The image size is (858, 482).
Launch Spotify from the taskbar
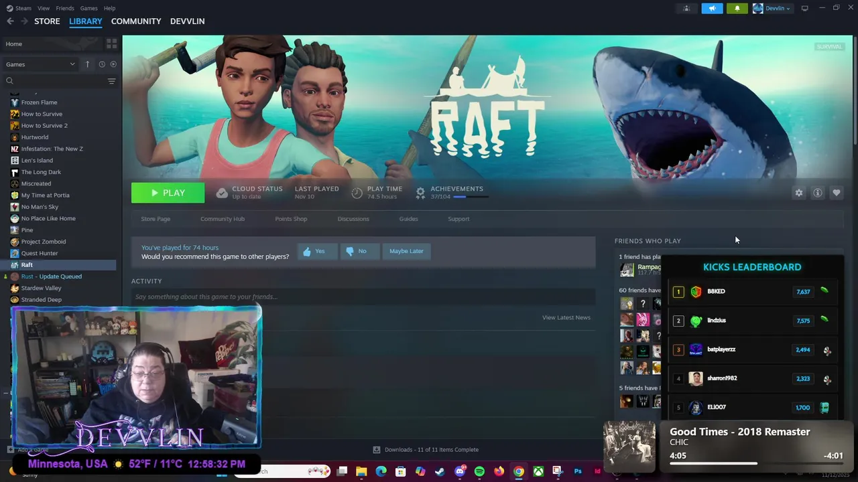[x=479, y=471]
